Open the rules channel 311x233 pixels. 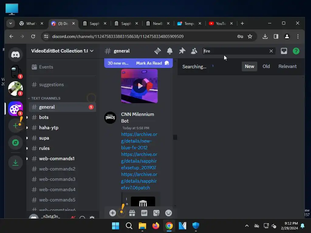[62, 148]
